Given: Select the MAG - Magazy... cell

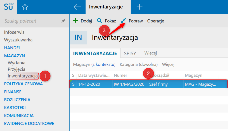Looking at the screenshot, I should pos(205,84).
